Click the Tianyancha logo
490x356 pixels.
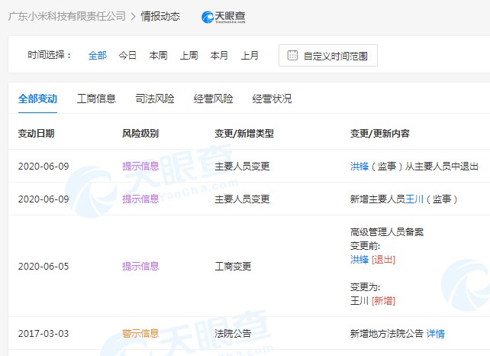[x=224, y=17]
